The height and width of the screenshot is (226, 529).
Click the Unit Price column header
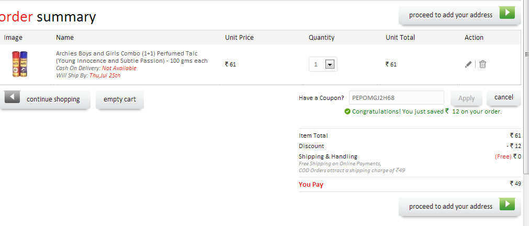pyautogui.click(x=239, y=38)
